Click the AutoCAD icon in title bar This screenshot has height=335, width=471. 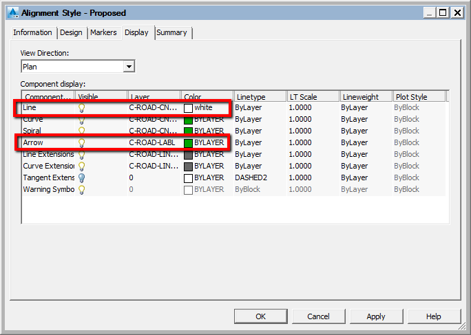(13, 12)
